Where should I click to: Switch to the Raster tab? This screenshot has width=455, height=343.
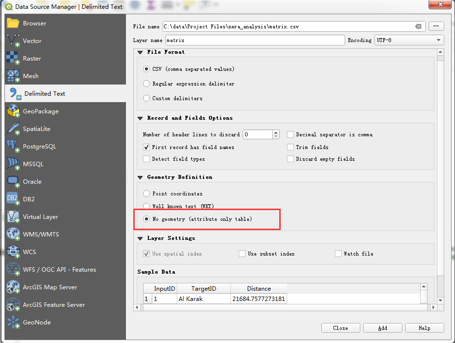point(65,58)
